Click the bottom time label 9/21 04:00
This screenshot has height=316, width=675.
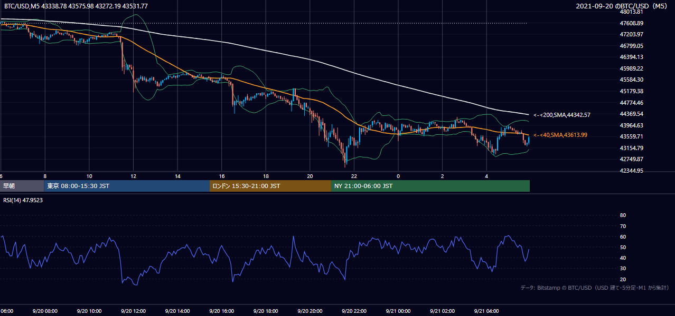(486, 311)
